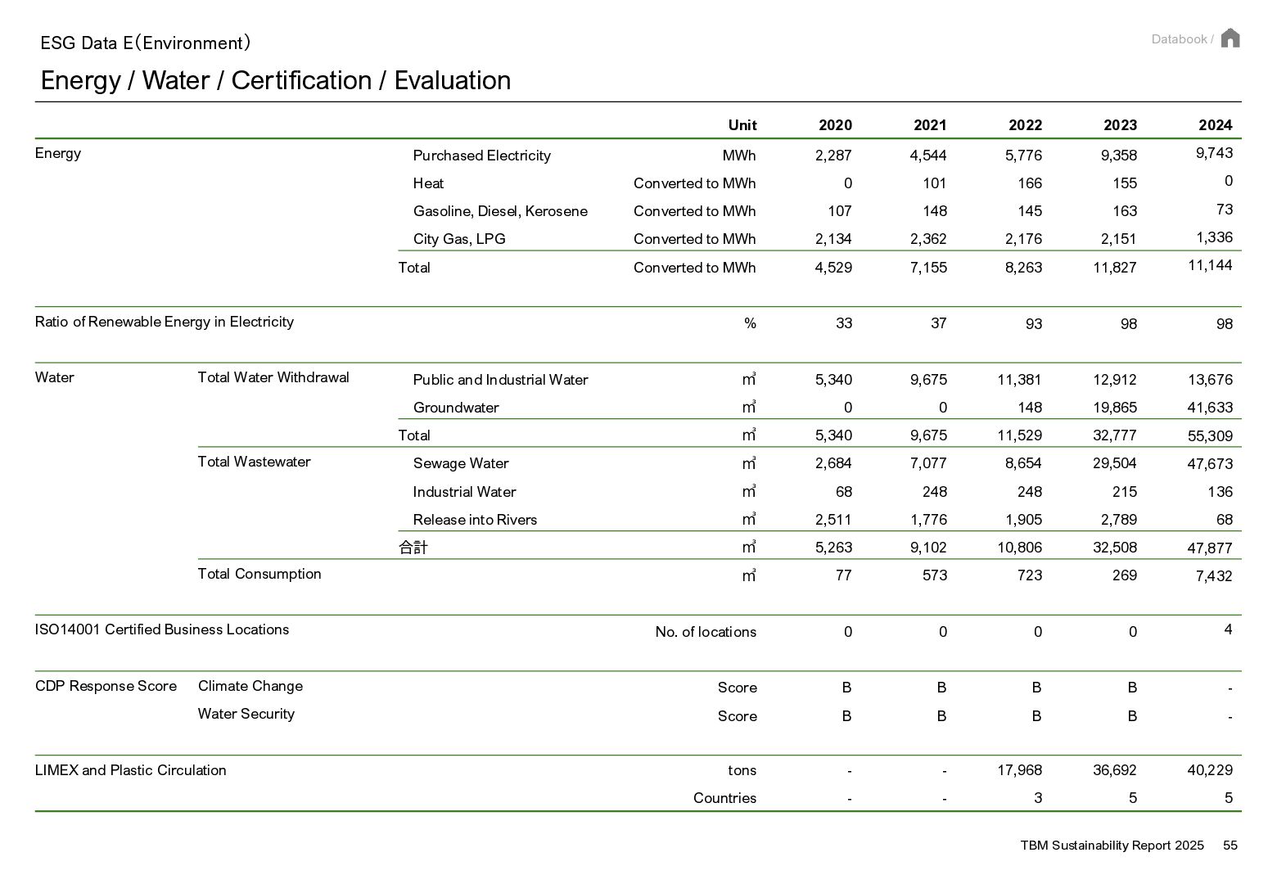Screen dimensions: 1277x884
Task: Click the 'ESG Data E(Environment)' heading
Action: [145, 43]
